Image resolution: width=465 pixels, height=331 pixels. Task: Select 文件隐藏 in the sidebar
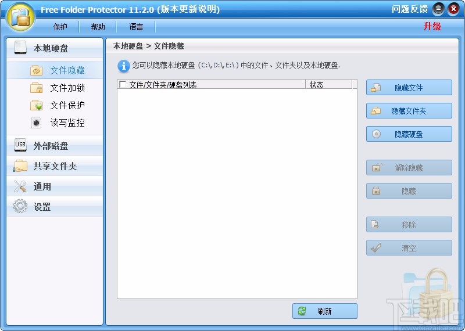(x=55, y=70)
